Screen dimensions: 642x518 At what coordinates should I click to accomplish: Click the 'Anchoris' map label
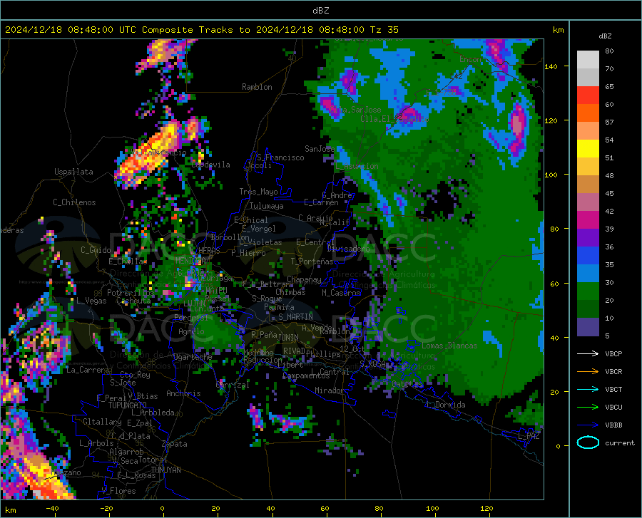point(183,393)
